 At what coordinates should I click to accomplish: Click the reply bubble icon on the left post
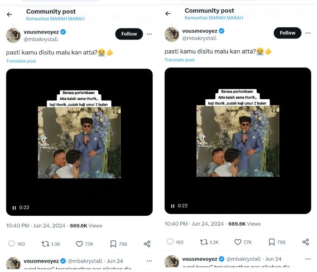point(12,244)
